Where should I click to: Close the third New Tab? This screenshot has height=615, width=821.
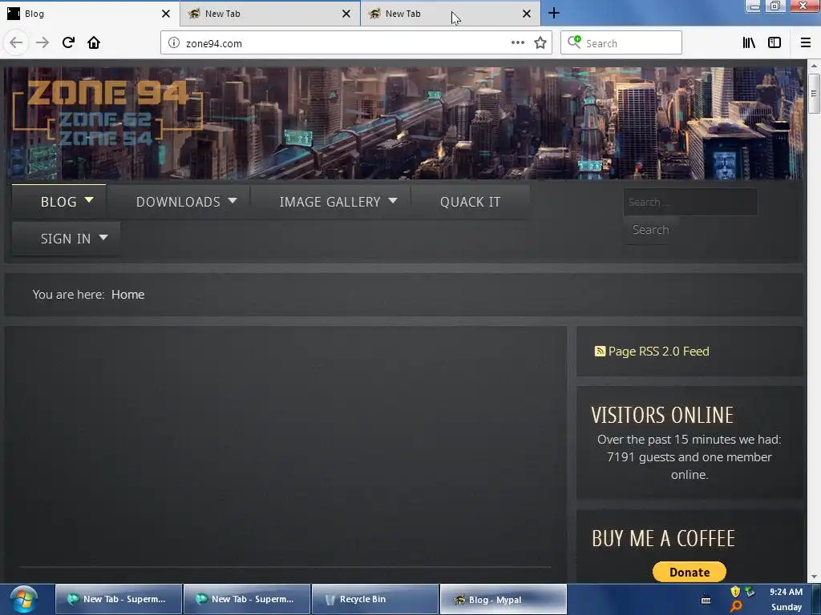(x=527, y=14)
